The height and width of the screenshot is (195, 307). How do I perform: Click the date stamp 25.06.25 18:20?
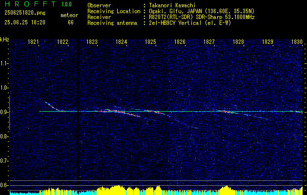(x=25, y=22)
